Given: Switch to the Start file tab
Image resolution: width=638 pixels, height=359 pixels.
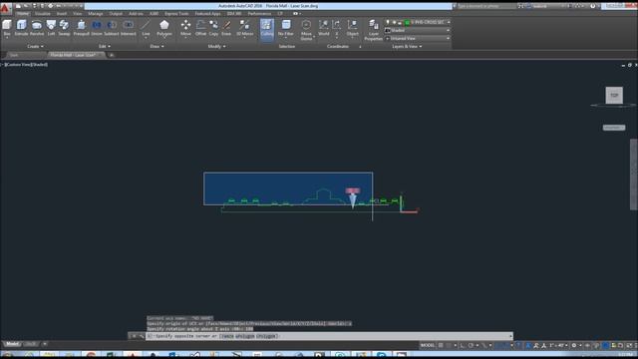Looking at the screenshot, I should (x=24, y=55).
